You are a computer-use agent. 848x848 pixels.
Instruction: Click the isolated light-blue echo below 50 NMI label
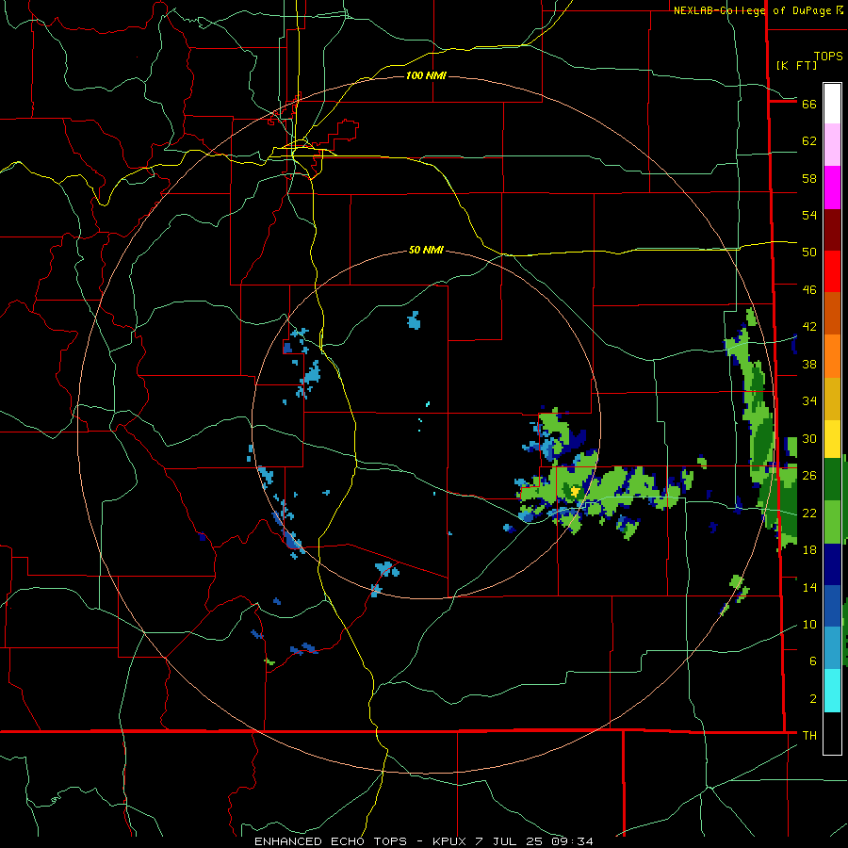point(414,320)
